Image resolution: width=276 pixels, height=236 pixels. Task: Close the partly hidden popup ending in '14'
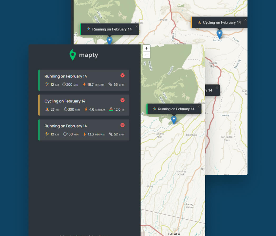pos(217,88)
